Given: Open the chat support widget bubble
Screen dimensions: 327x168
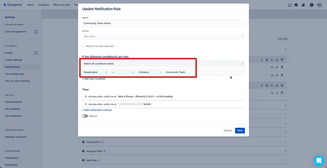Looking at the screenshot, I should click(x=319, y=160).
